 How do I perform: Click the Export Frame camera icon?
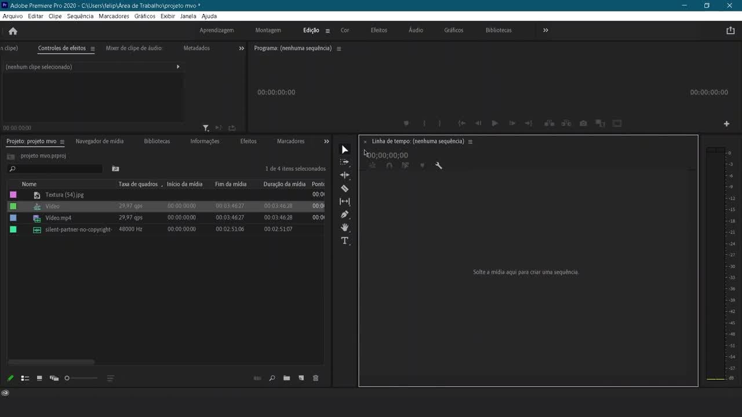583,123
